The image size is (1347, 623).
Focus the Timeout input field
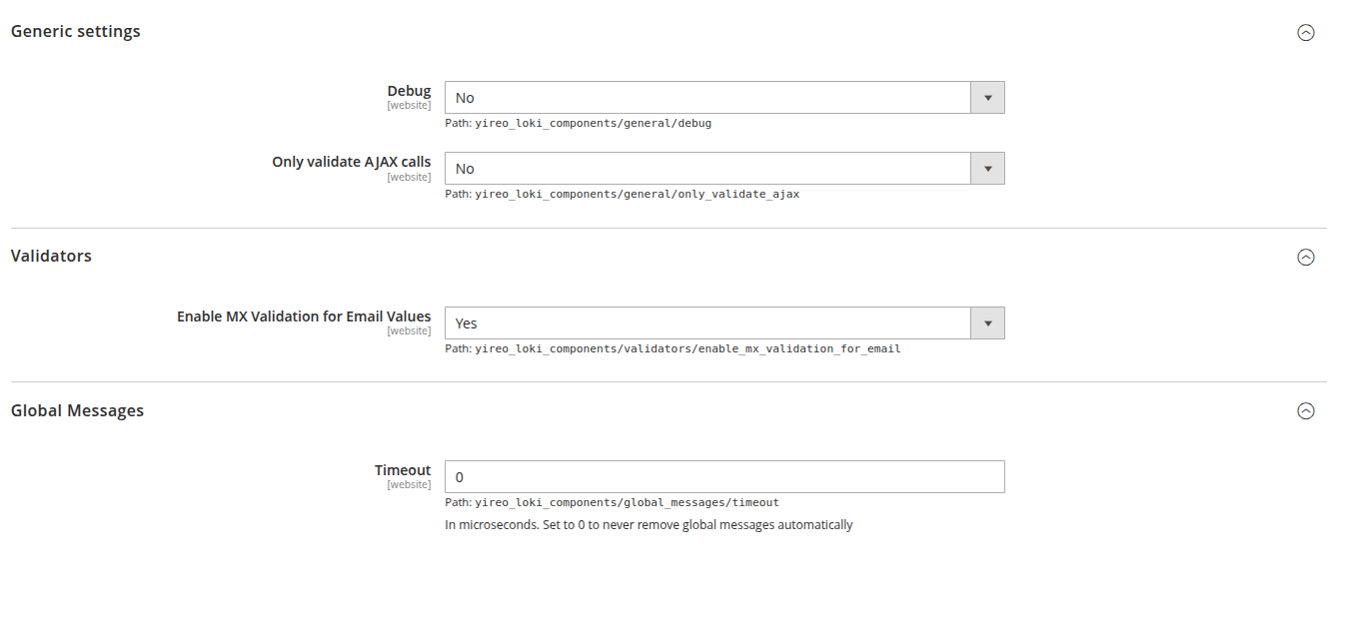(723, 477)
